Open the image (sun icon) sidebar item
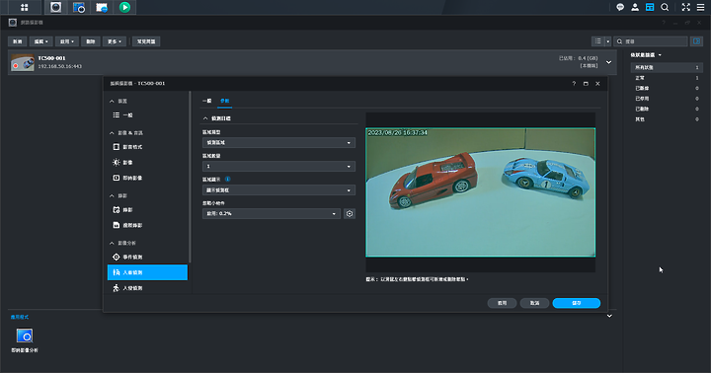The image size is (711, 373). 147,162
